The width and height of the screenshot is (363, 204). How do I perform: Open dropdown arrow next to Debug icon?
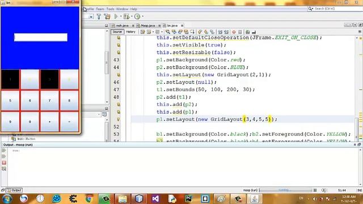tap(132, 16)
